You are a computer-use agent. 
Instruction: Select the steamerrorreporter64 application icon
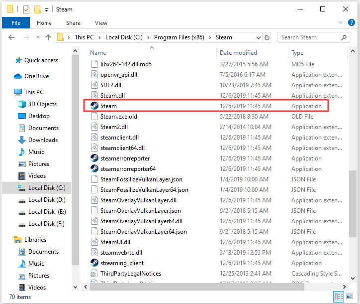coord(94,168)
